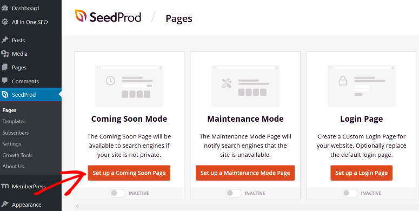Click the SeedProd leaf icon in sidebar
419x211 pixels.
click(5, 95)
